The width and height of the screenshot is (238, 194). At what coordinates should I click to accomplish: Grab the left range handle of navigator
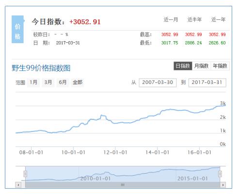point(25,174)
